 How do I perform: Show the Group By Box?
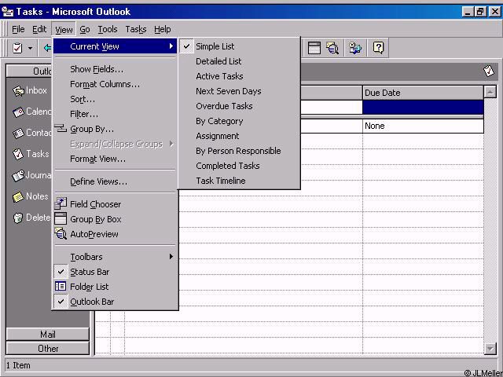[x=95, y=219]
